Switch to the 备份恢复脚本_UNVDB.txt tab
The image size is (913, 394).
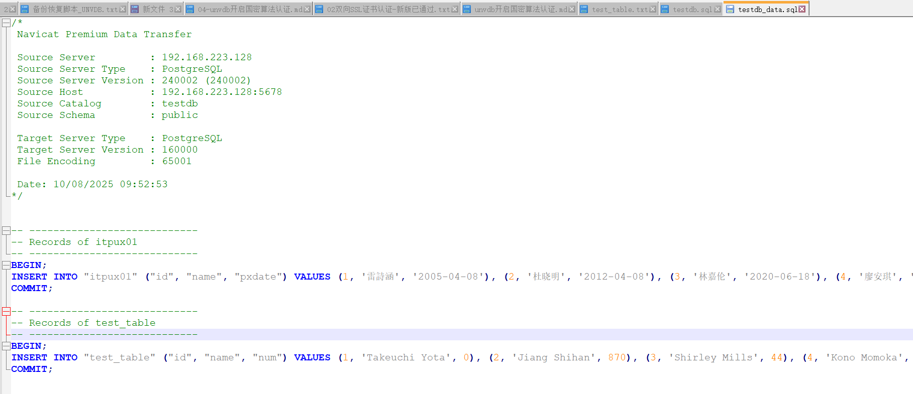(75, 9)
